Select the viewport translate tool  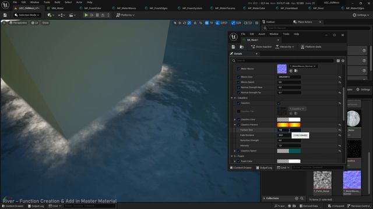[x=180, y=23]
